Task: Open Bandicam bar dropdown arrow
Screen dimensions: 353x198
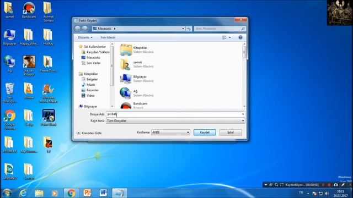Action: coord(266,185)
